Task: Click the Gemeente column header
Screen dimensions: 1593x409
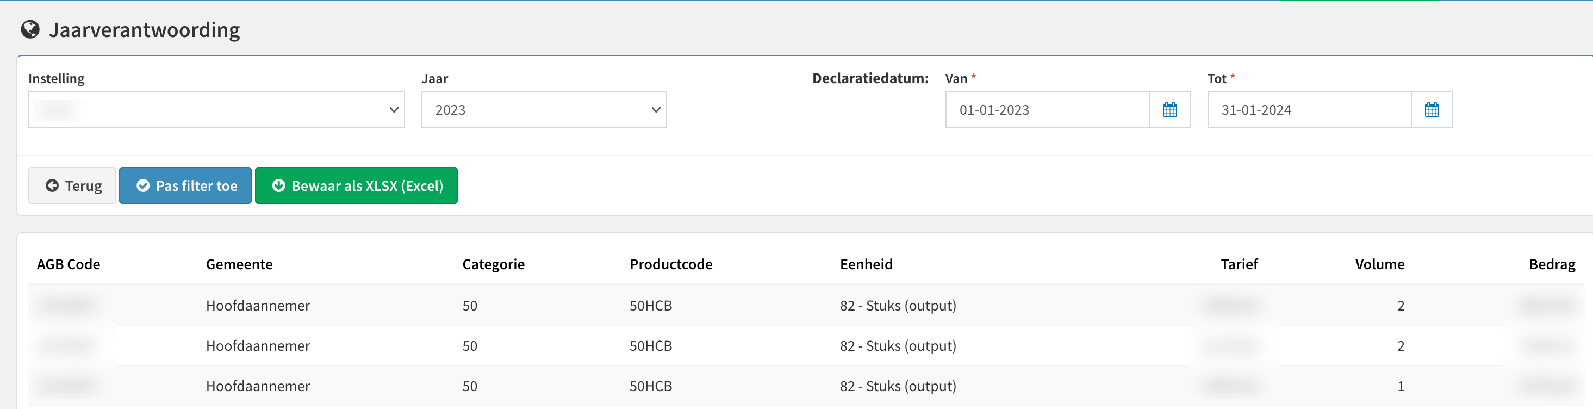Action: [x=239, y=264]
